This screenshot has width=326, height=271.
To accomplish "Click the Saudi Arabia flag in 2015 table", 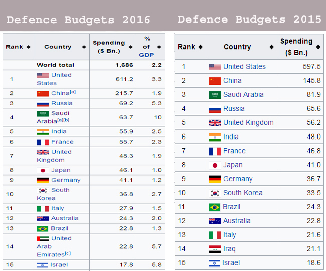I will click(215, 95).
